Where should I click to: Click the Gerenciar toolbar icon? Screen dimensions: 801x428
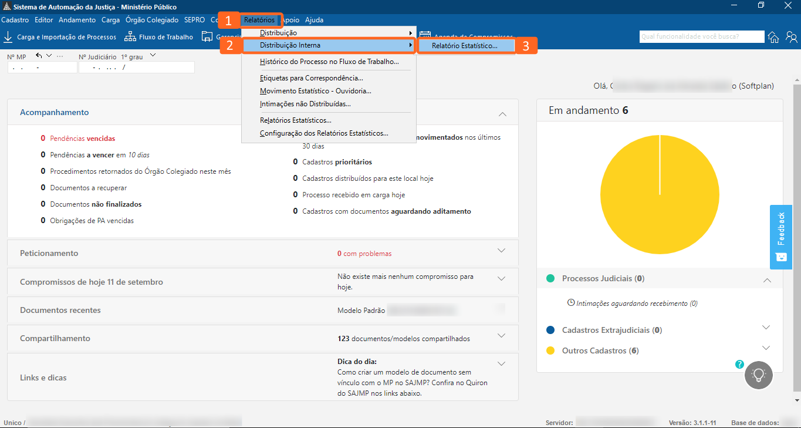[x=207, y=36]
